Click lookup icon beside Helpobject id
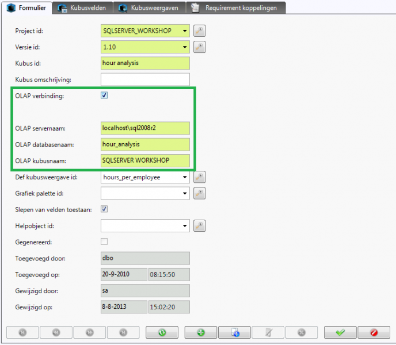 click(199, 226)
